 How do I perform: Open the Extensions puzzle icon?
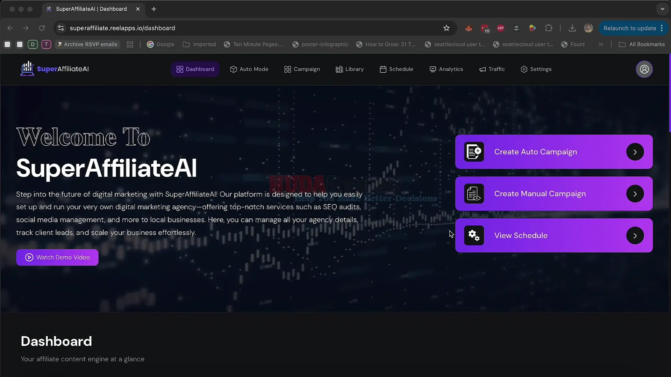click(x=549, y=28)
